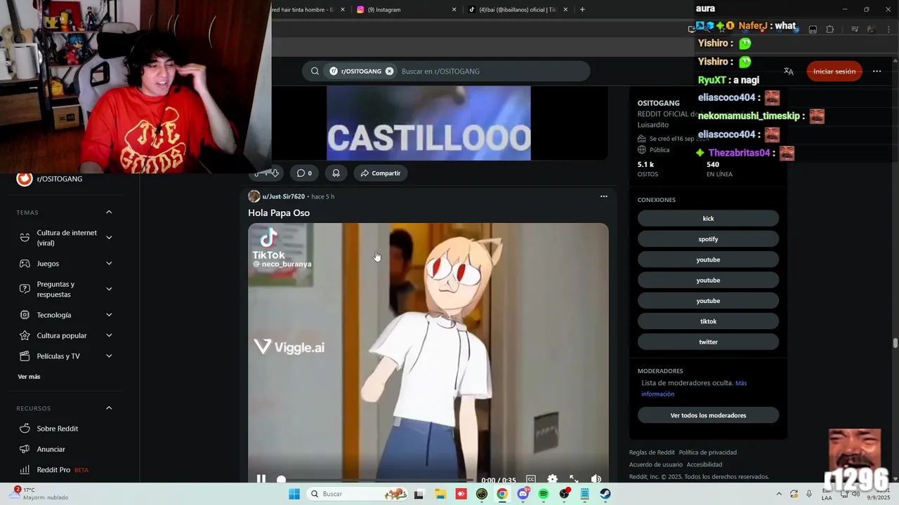Open the spotify connection link
This screenshot has width=899, height=505.
coord(708,239)
